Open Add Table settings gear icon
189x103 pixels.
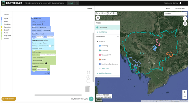pos(49,69)
